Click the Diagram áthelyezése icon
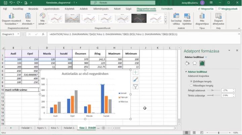Screen dimensions: 242x135 pyautogui.click(x=218, y=19)
